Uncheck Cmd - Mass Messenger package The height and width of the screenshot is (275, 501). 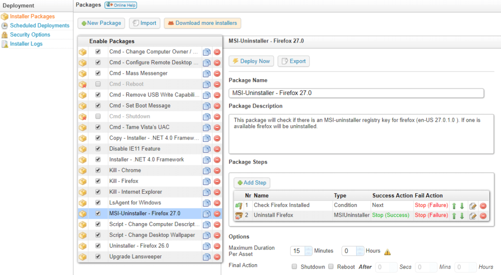(98, 73)
